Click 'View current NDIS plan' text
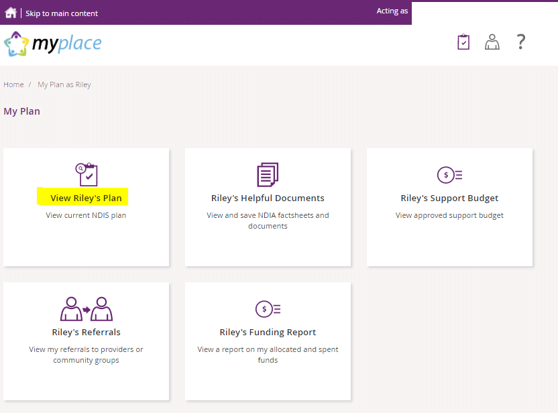Image resolution: width=558 pixels, height=413 pixels. click(x=86, y=216)
